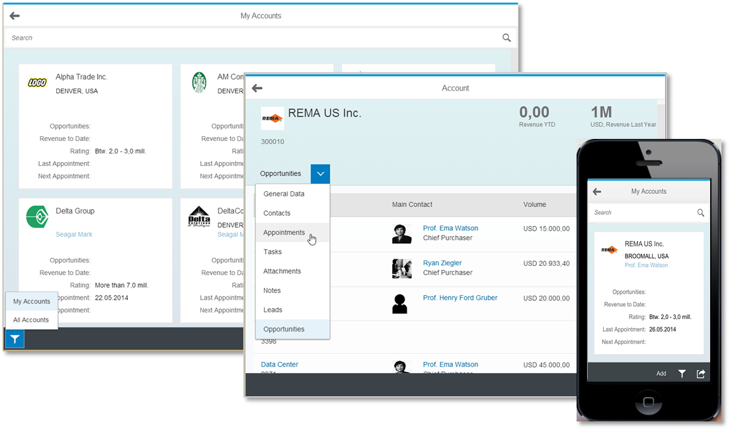This screenshot has height=430, width=730.
Task: Tap the Add button on the phone
Action: point(661,374)
